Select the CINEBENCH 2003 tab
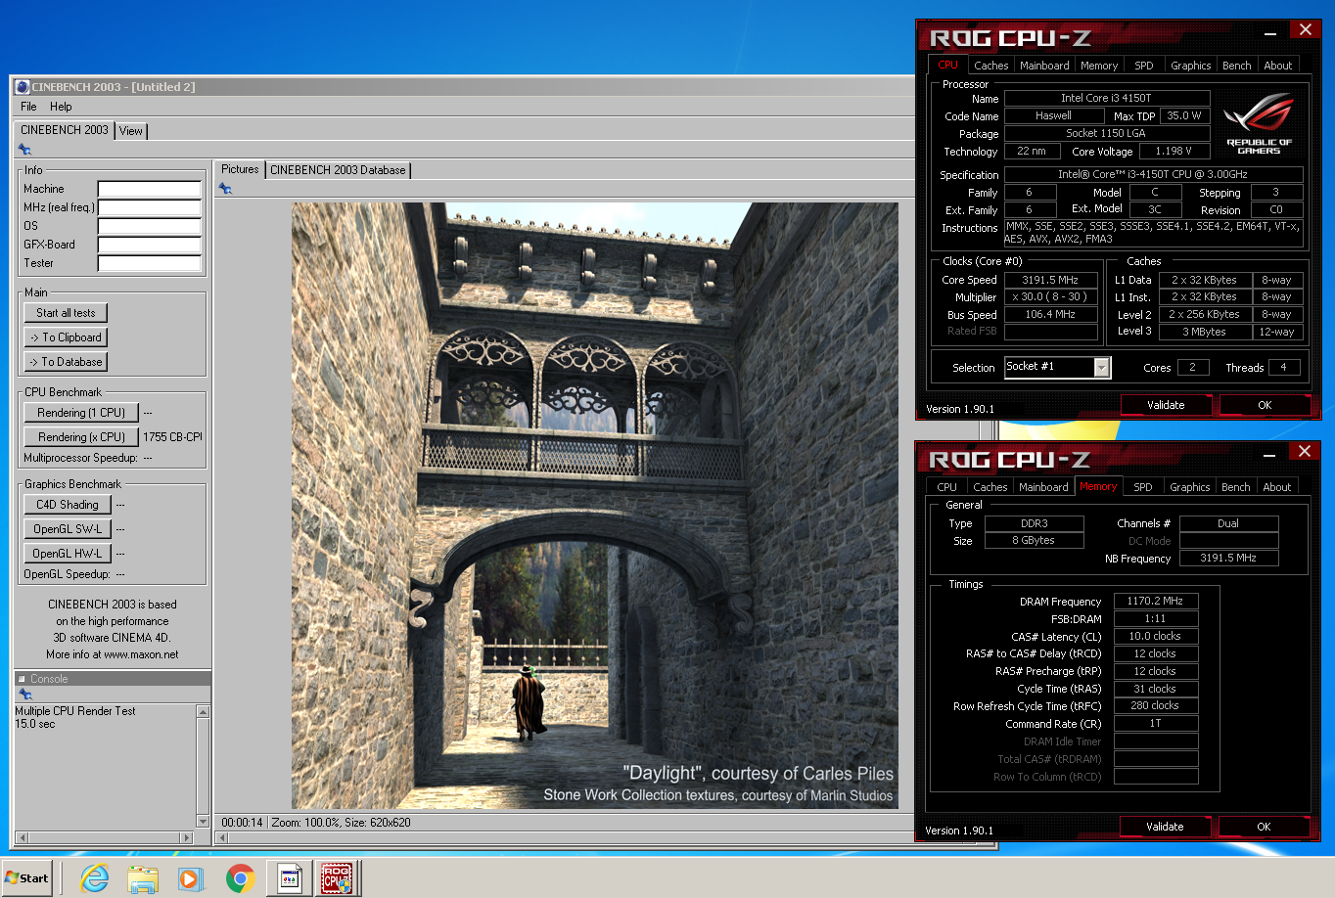The height and width of the screenshot is (898, 1335). click(65, 130)
